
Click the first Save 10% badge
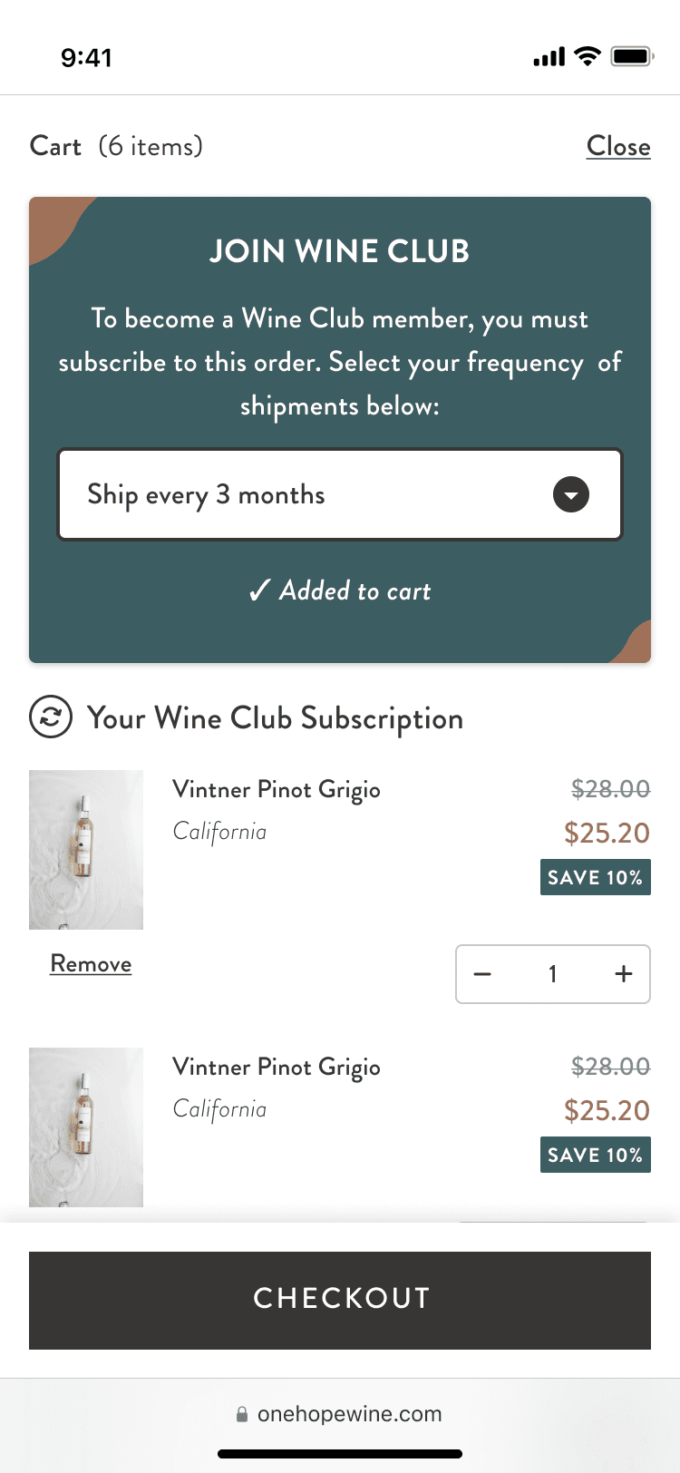[595, 877]
